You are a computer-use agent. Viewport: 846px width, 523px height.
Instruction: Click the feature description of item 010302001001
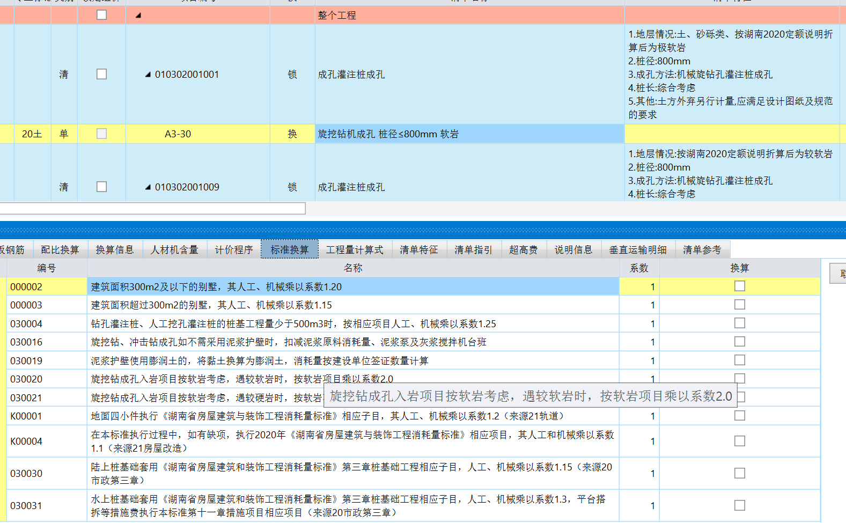[732, 75]
